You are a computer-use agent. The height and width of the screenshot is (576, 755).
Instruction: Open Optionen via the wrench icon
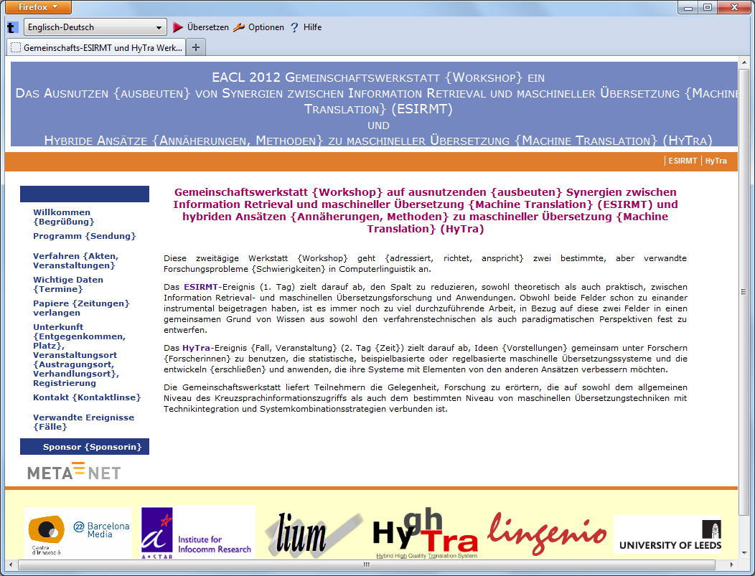[239, 28]
